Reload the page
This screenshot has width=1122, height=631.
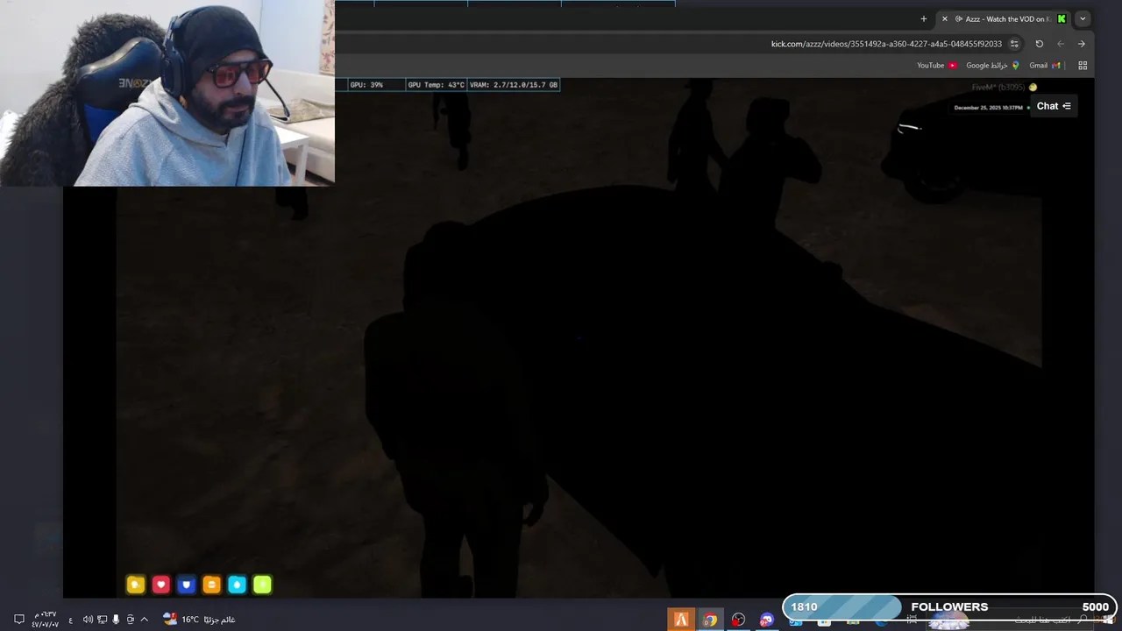(1039, 44)
